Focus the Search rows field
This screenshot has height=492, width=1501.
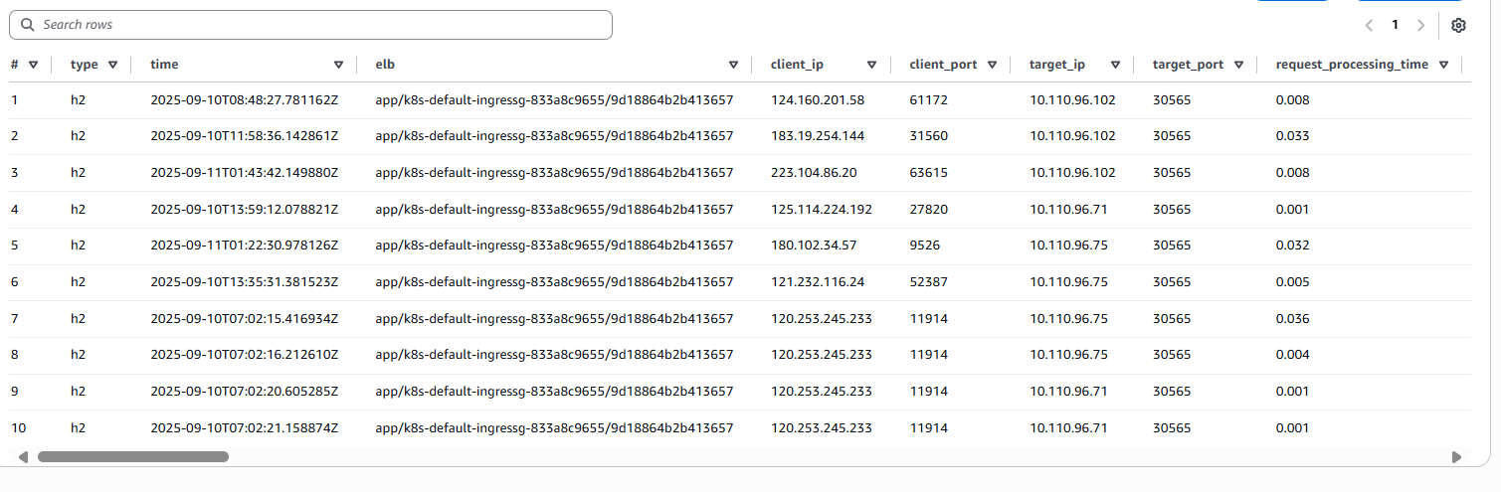(309, 25)
